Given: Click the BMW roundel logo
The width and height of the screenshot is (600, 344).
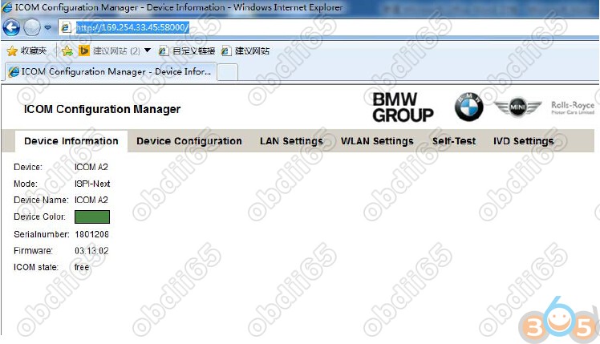Looking at the screenshot, I should (468, 107).
